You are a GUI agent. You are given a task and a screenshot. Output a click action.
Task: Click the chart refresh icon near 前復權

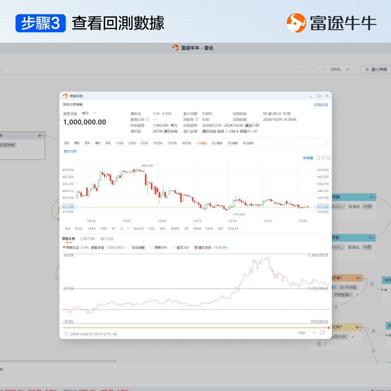click(x=318, y=158)
